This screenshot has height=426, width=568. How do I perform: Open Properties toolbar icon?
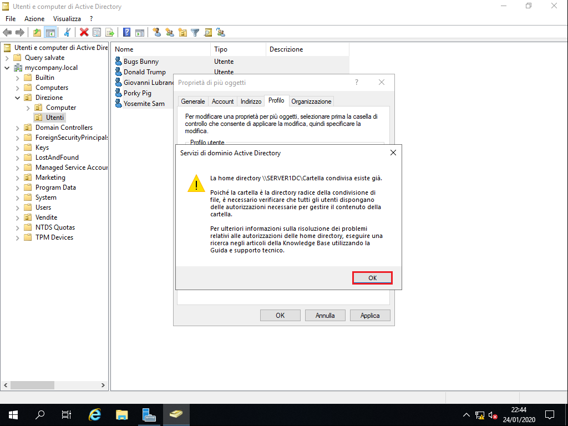(x=97, y=33)
